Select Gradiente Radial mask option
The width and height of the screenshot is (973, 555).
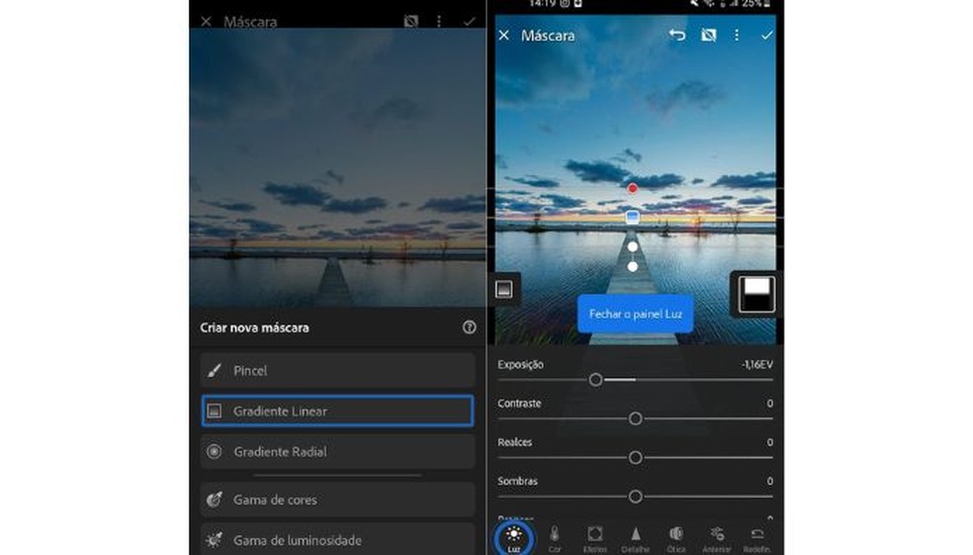[337, 451]
